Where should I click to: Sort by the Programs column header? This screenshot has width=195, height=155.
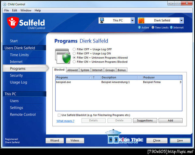tap(74, 77)
